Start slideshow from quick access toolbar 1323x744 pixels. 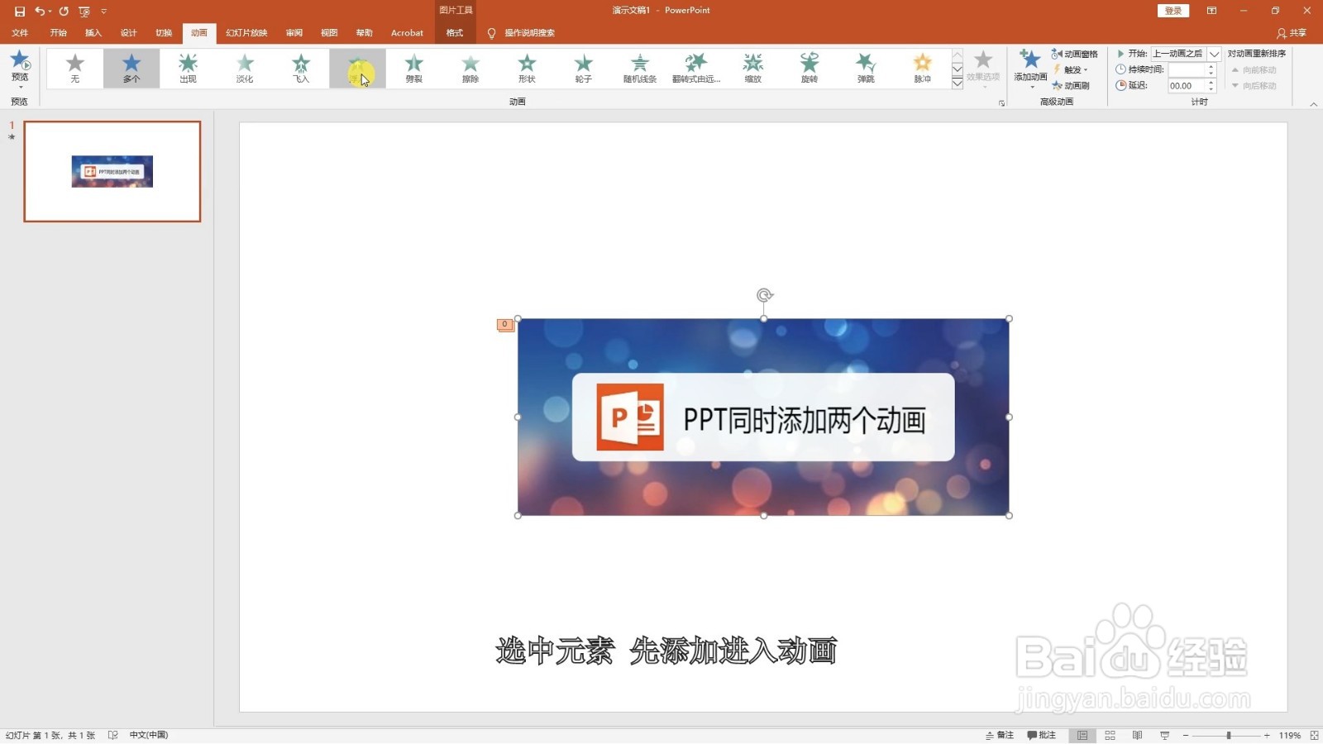pos(84,11)
